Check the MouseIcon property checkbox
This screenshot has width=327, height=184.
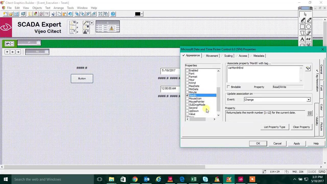tap(187, 98)
